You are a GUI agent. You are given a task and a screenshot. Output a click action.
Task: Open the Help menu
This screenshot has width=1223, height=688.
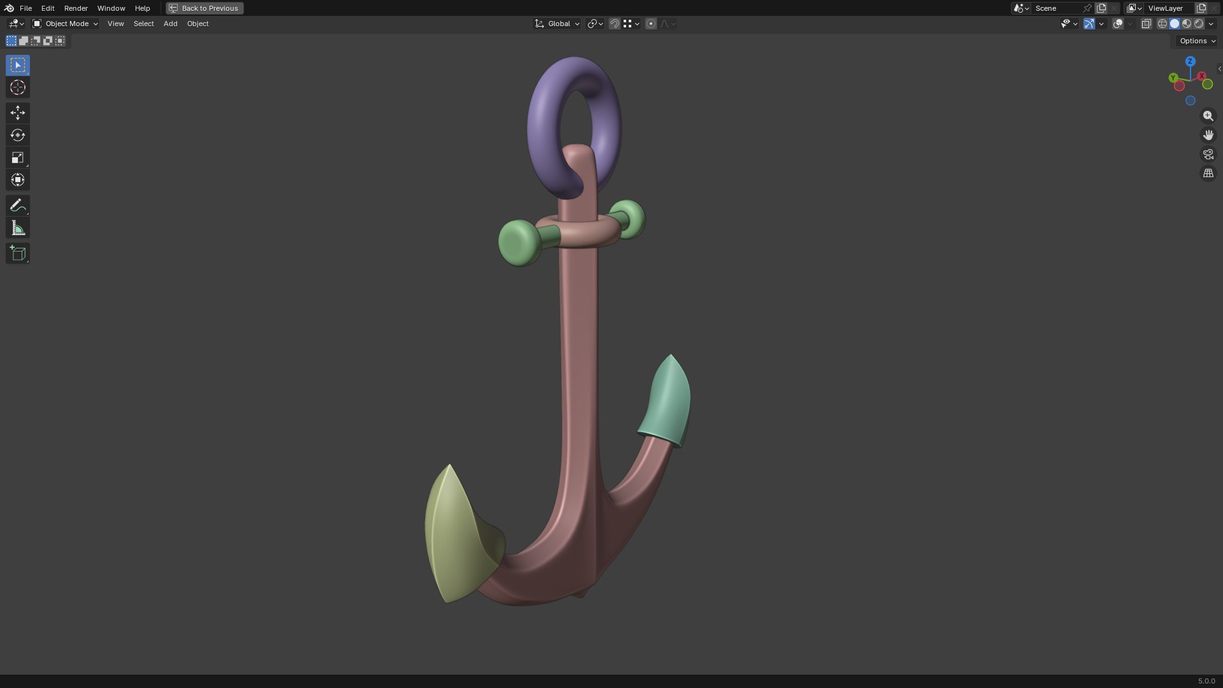142,8
